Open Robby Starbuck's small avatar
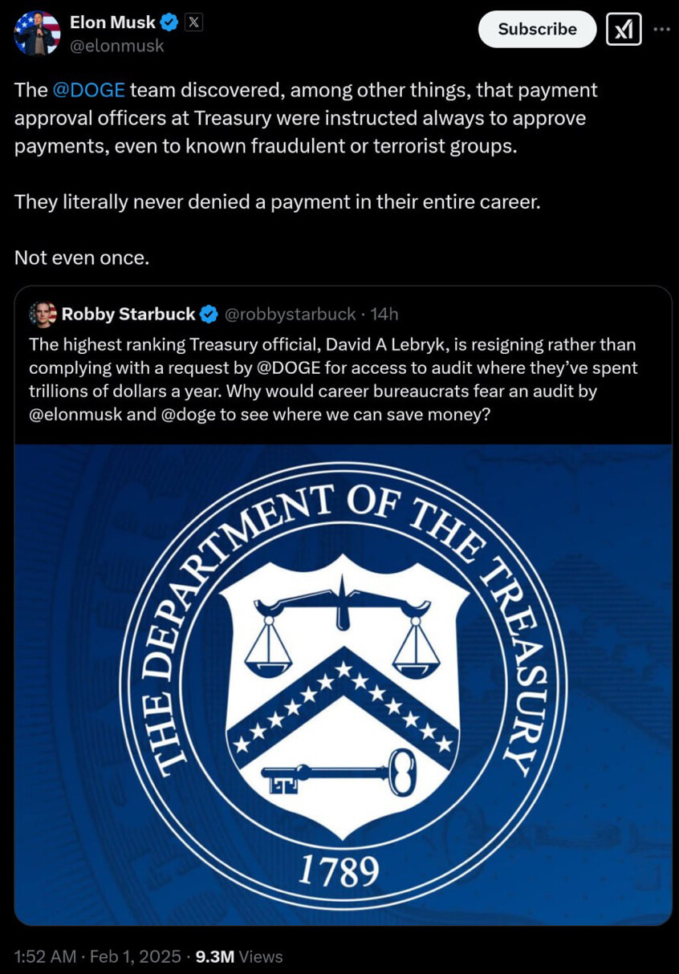This screenshot has height=974, width=679. click(x=43, y=315)
